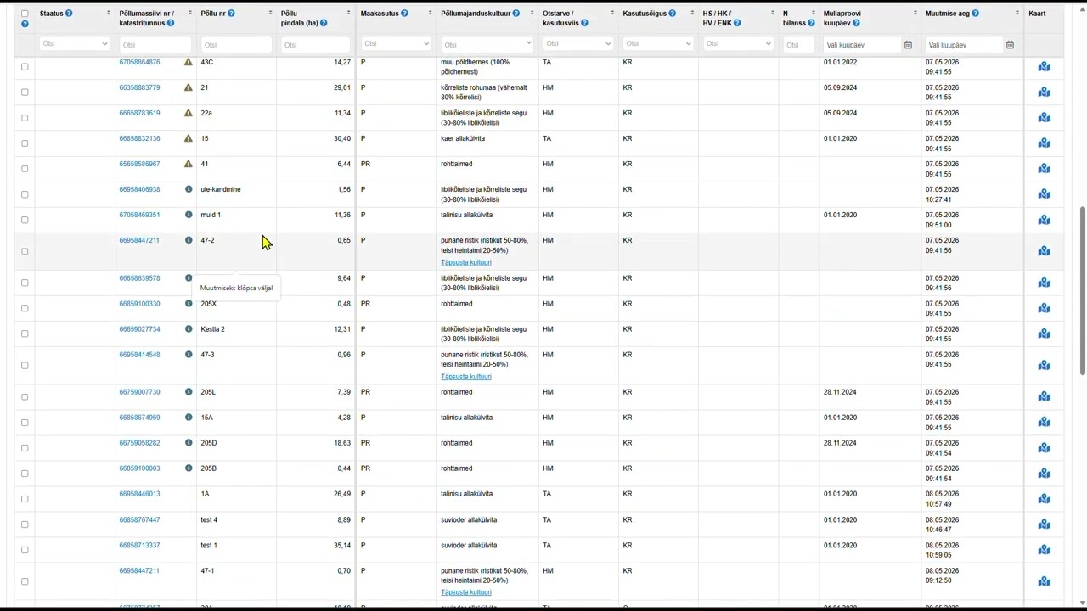Screen dimensions: 1087x611
Task: Open help icon next to Staatus header
Action: (69, 14)
